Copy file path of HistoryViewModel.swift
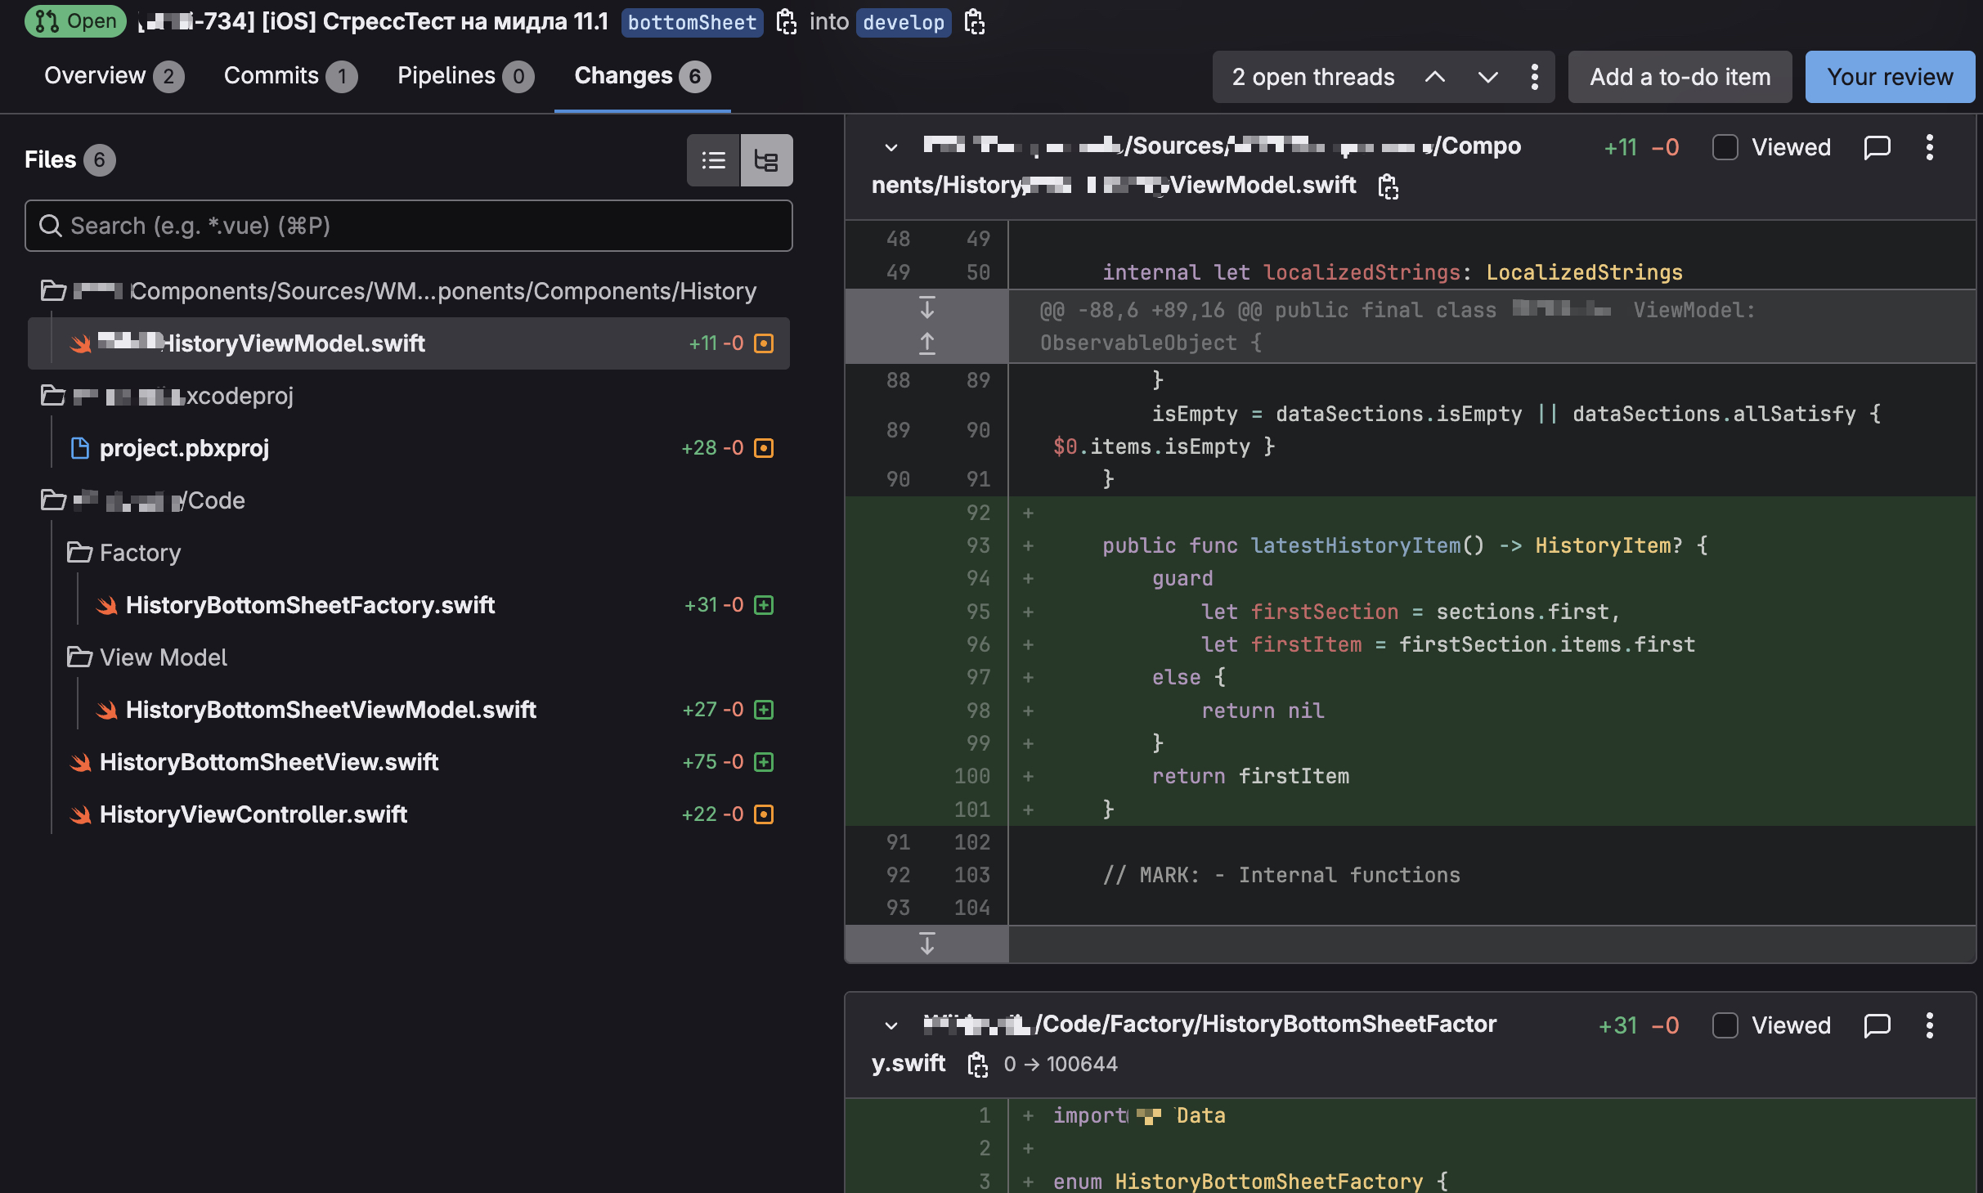 pyautogui.click(x=1388, y=186)
